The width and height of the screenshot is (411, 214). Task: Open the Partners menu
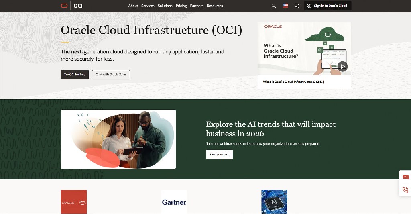click(197, 6)
